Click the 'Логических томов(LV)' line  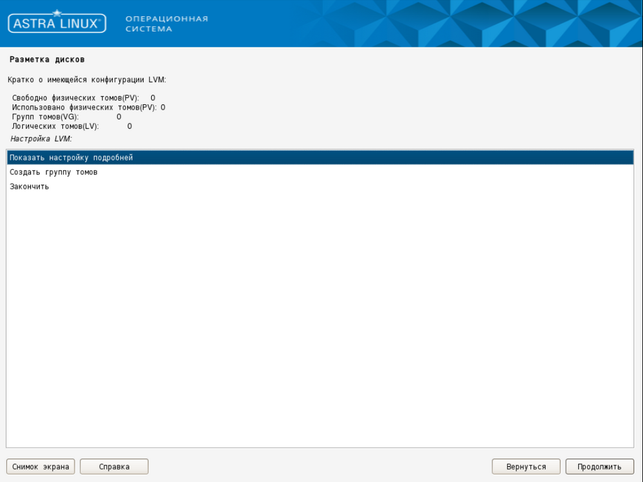(55, 127)
